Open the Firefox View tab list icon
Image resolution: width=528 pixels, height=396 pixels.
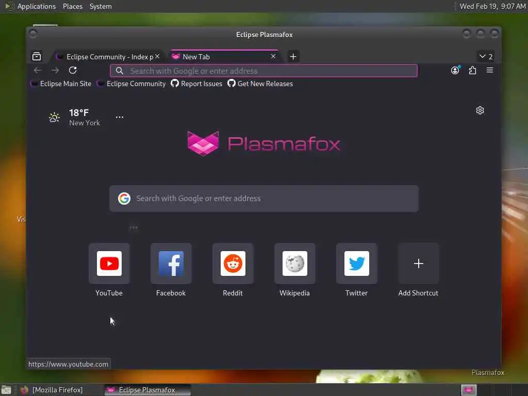(37, 56)
